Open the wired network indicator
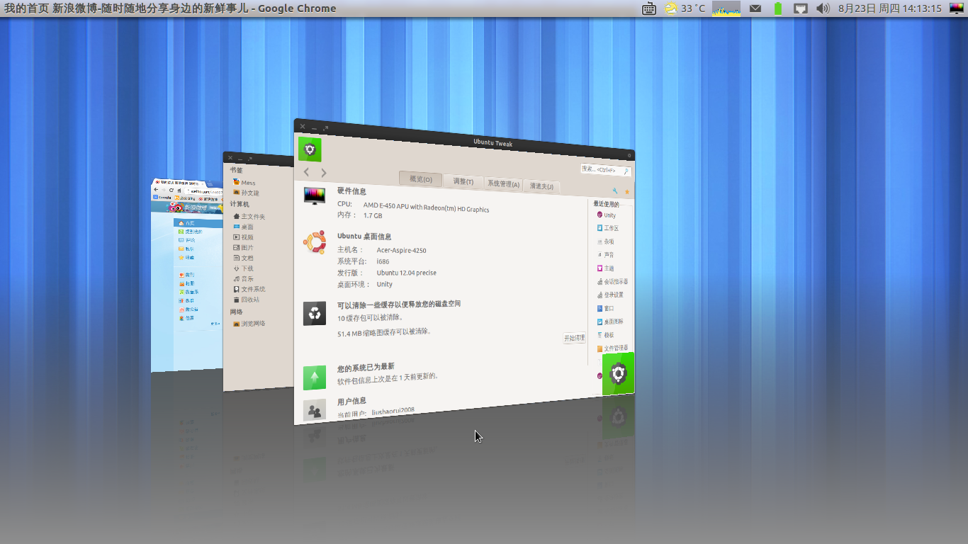The width and height of the screenshot is (968, 544). [800, 8]
